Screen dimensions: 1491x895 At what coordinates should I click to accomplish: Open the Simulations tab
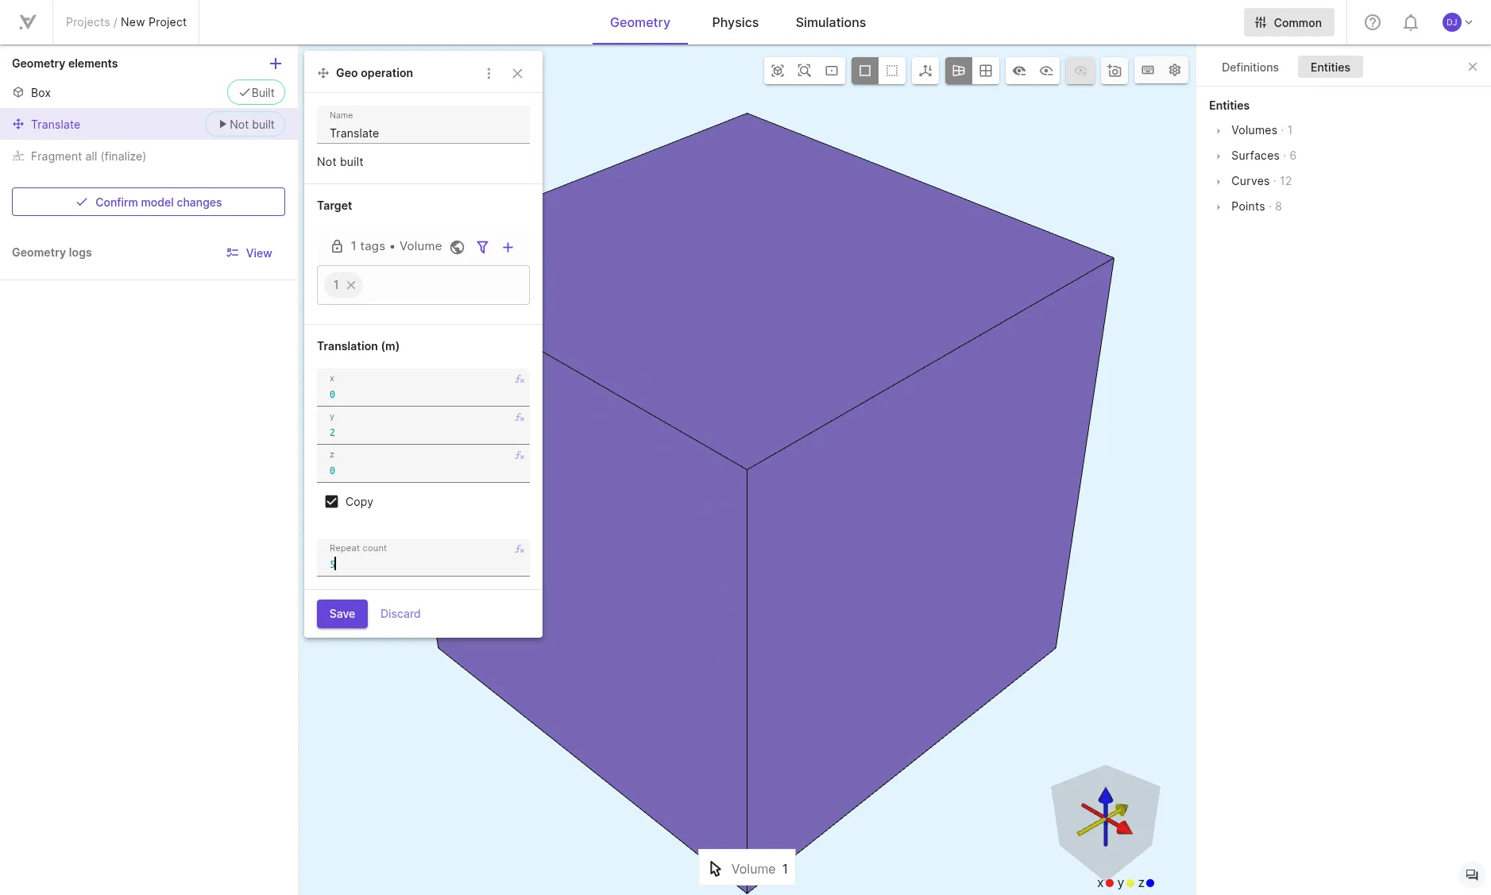pos(830,22)
